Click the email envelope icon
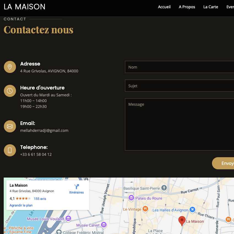The image size is (234, 234). (10, 126)
